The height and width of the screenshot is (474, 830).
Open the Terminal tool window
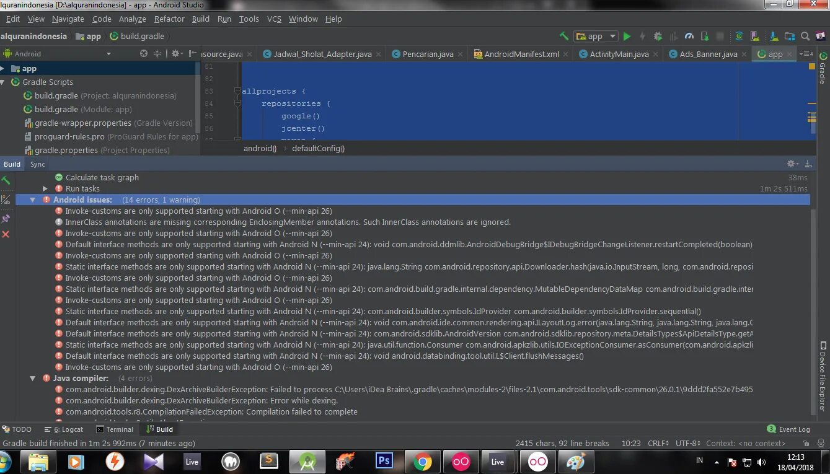pyautogui.click(x=115, y=429)
